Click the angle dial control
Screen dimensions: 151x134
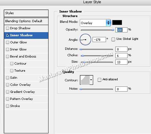(85, 40)
